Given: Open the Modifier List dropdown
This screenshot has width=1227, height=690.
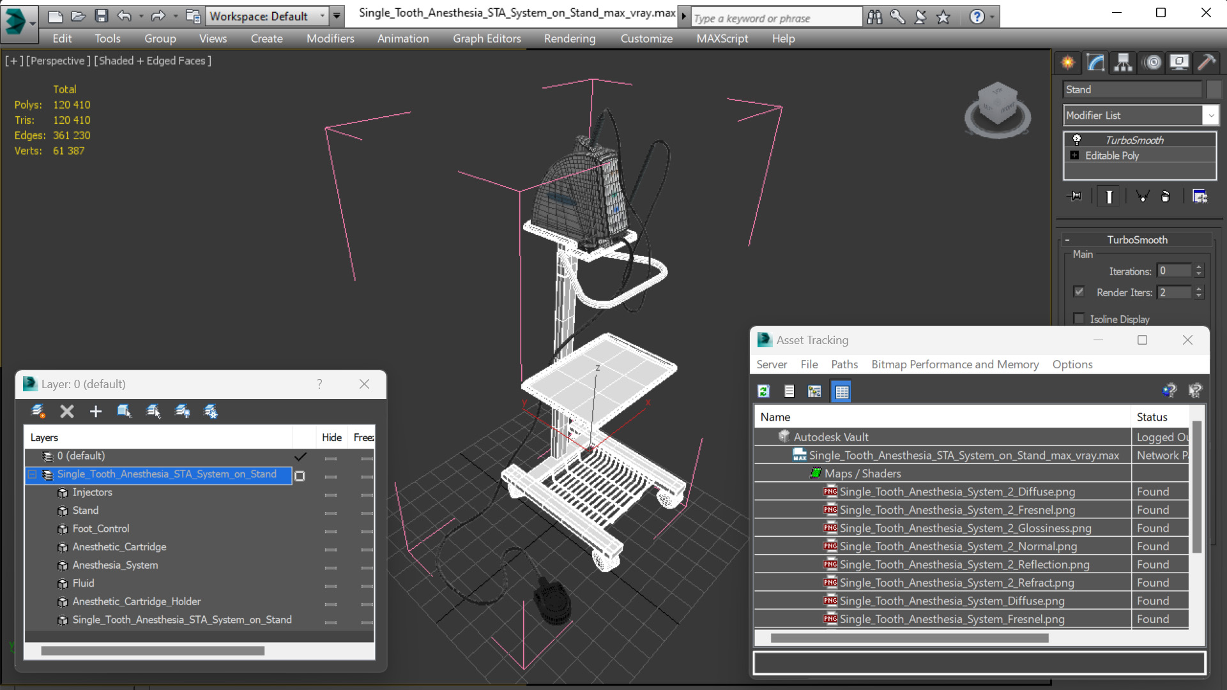Looking at the screenshot, I should click(1210, 116).
